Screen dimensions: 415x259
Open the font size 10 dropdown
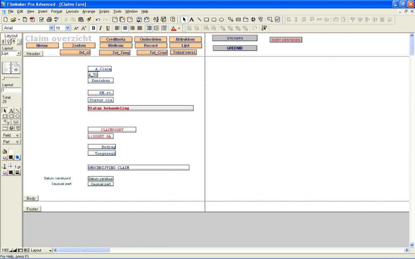tap(68, 28)
